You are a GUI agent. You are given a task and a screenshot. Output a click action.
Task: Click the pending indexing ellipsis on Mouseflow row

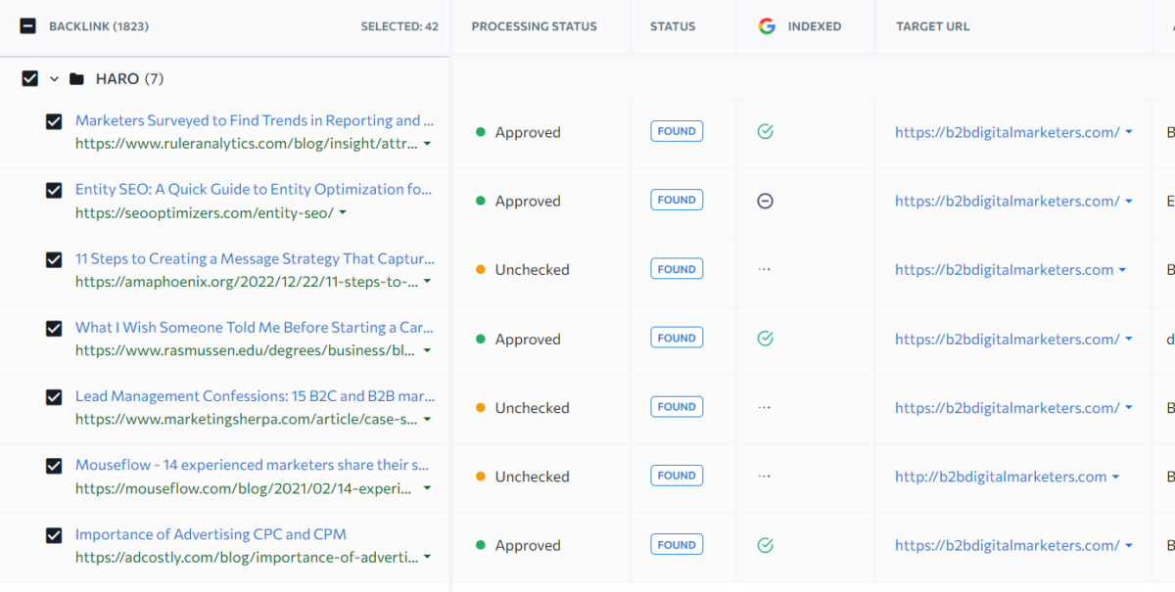click(x=766, y=476)
